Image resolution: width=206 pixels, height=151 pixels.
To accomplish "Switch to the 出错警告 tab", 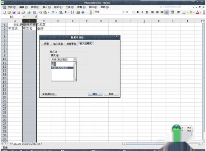I will pyautogui.click(x=71, y=44).
